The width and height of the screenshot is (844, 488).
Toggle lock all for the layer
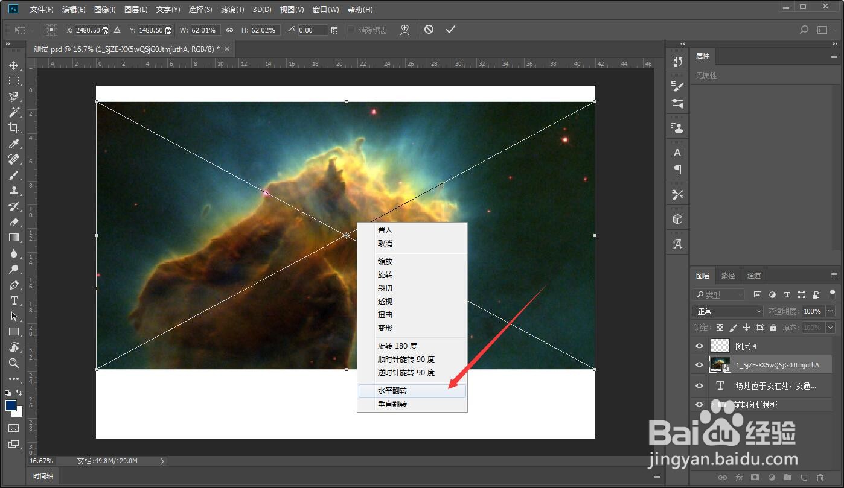pos(773,328)
